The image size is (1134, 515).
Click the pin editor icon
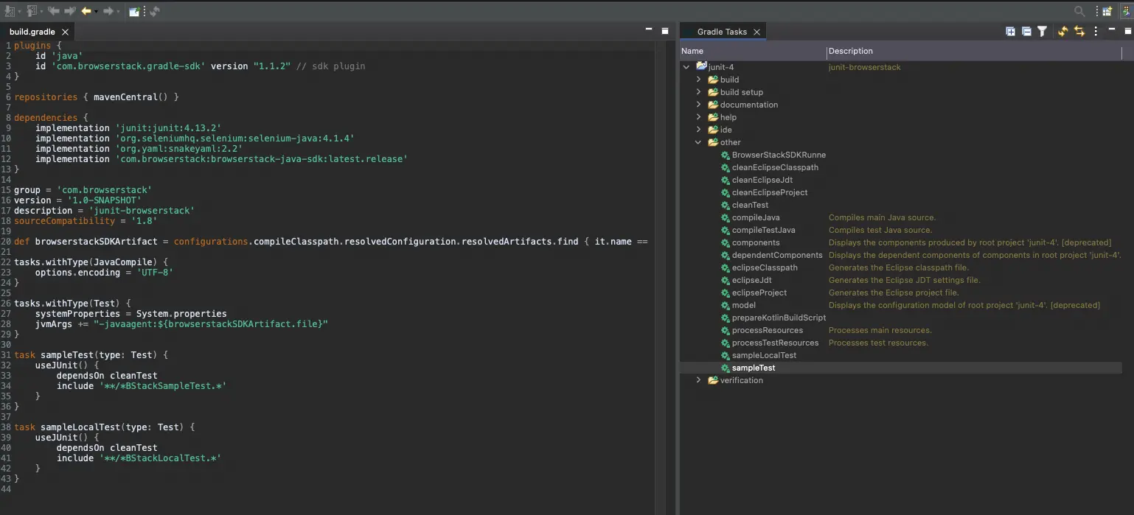tap(134, 11)
